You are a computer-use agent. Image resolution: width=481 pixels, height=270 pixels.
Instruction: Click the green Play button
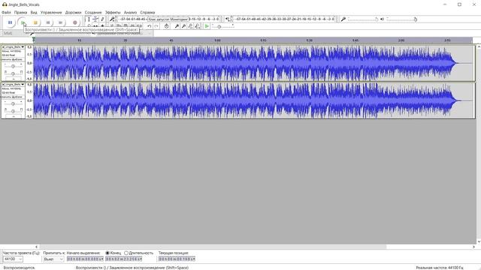(23, 22)
